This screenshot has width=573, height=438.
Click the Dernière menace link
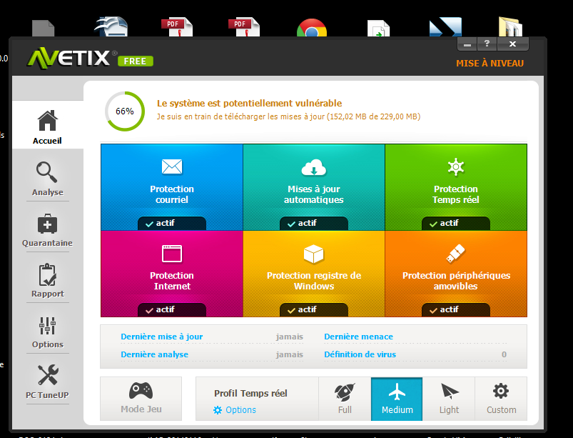(358, 337)
